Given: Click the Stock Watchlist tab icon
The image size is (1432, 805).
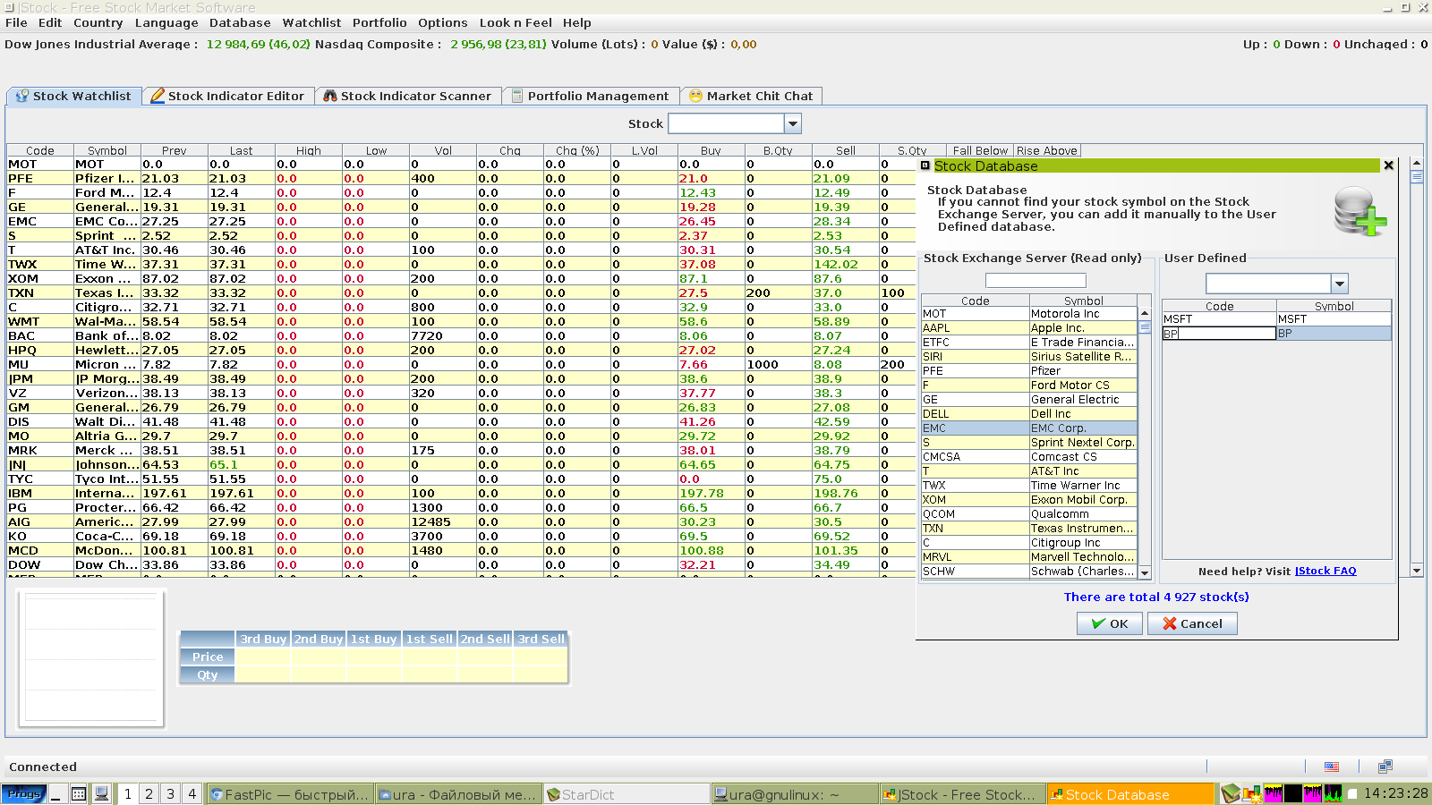Looking at the screenshot, I should pyautogui.click(x=22, y=96).
